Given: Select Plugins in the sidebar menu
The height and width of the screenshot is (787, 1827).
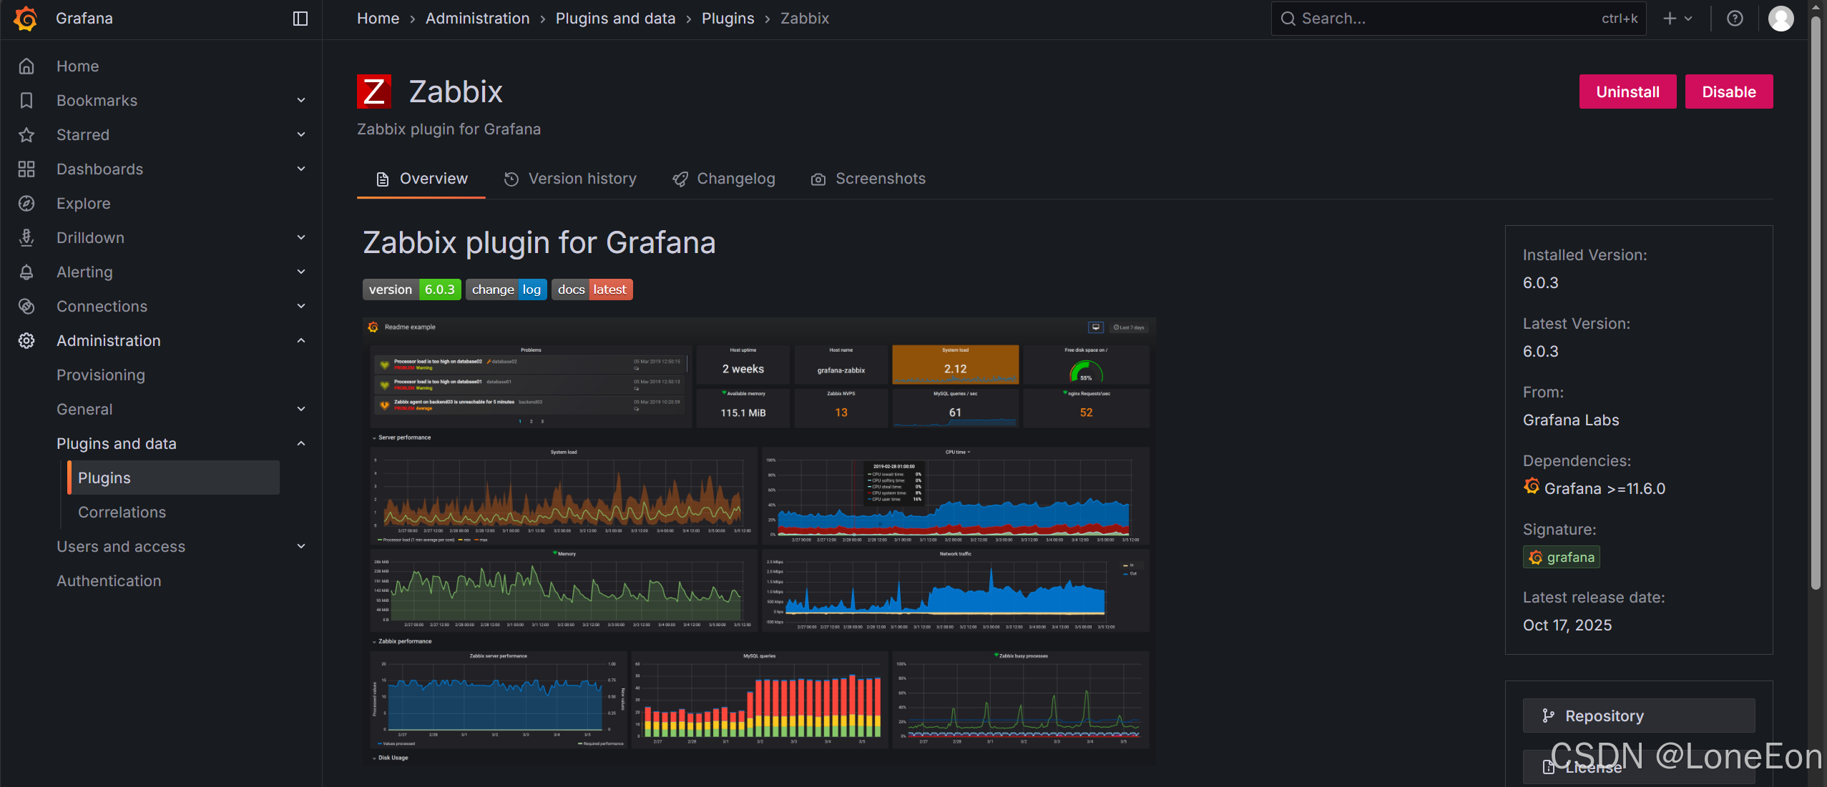Looking at the screenshot, I should [173, 478].
